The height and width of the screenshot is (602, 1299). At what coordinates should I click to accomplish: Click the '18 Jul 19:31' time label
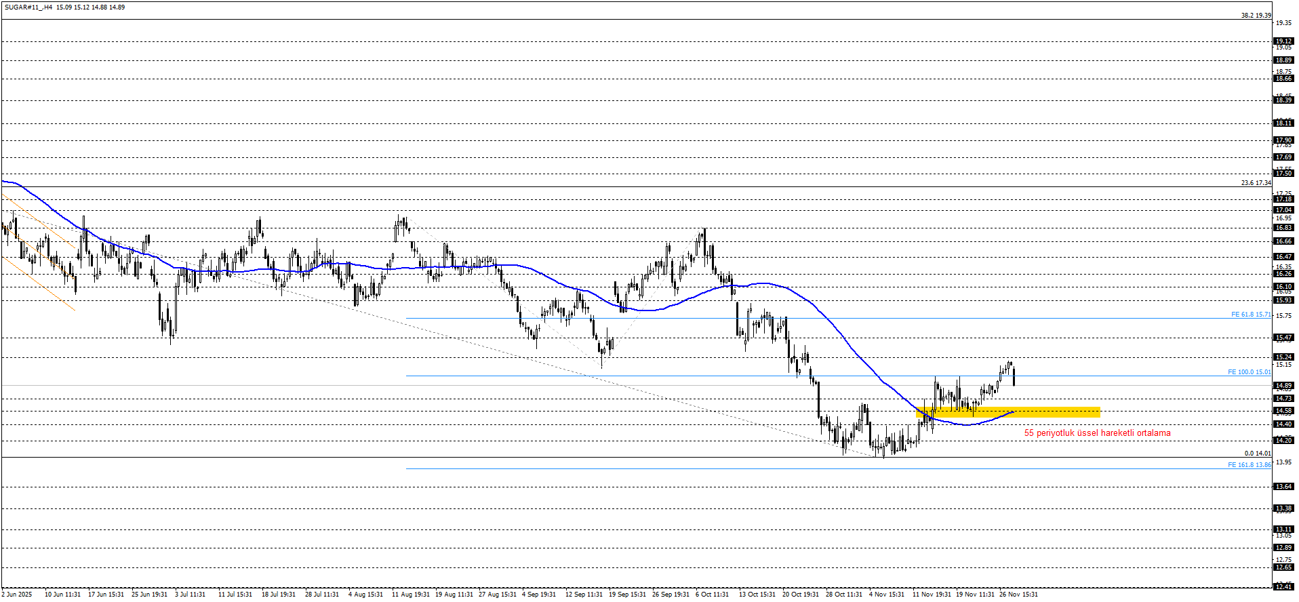[279, 595]
